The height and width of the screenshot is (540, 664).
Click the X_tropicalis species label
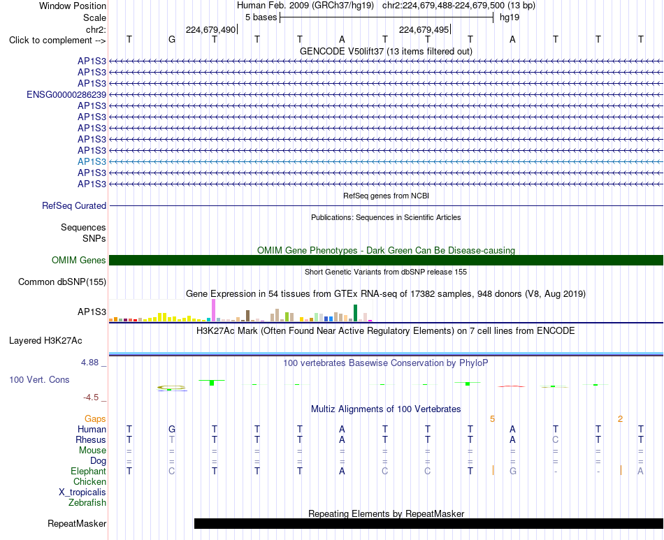pos(82,492)
